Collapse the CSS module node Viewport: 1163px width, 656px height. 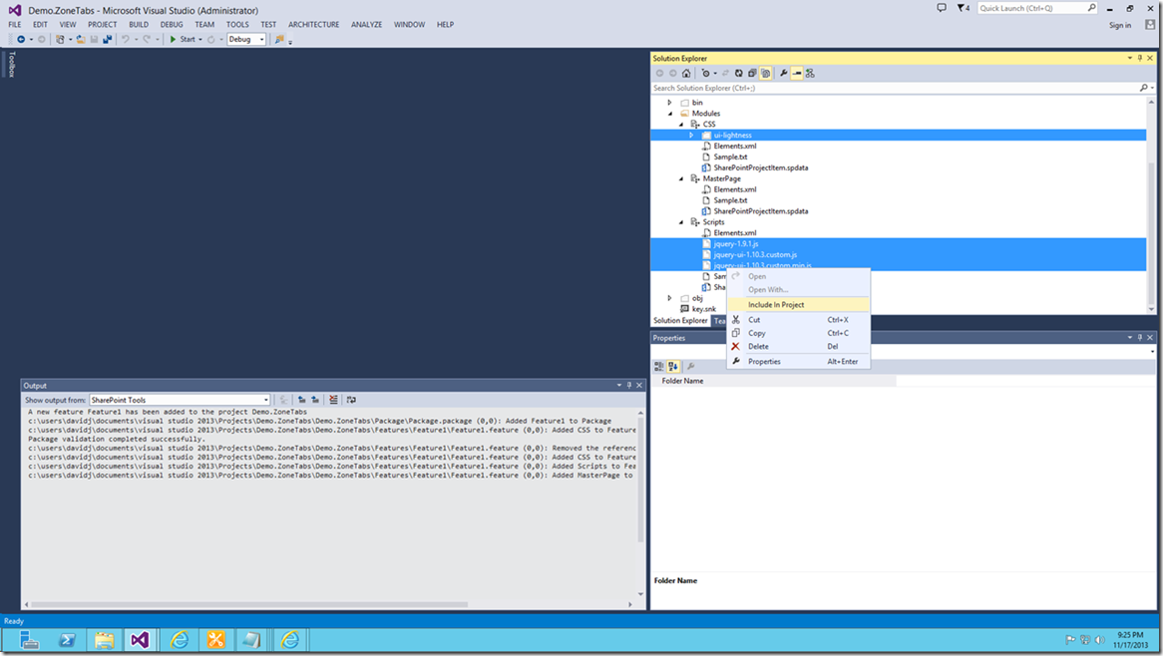point(681,125)
